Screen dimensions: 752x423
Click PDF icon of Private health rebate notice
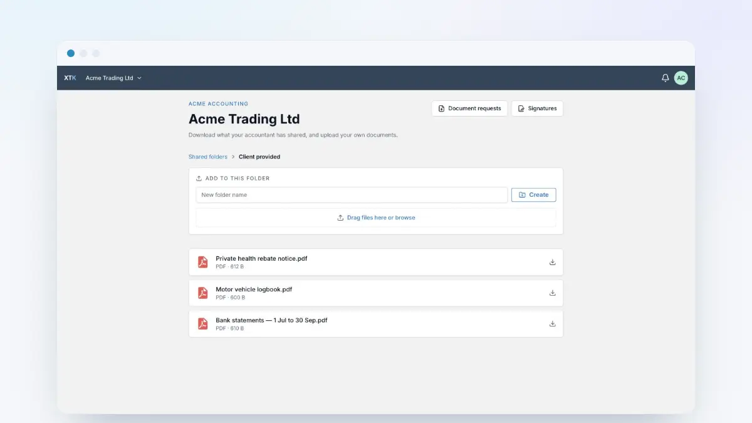pos(202,262)
